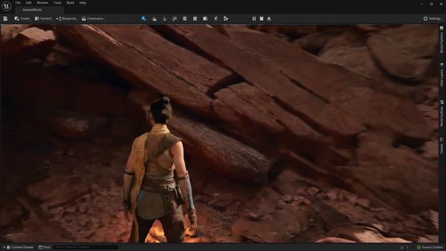
Task: Open Source Control status
Action: pyautogui.click(x=430, y=248)
